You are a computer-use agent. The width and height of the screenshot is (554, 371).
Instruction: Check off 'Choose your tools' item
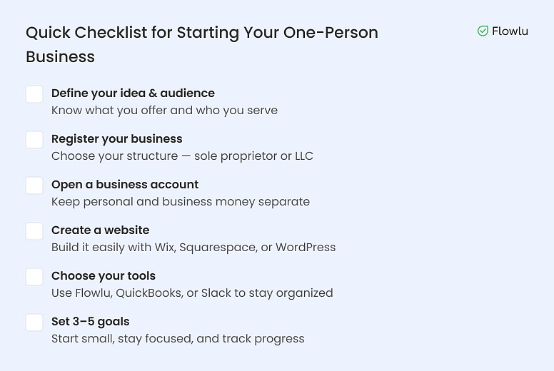[34, 277]
